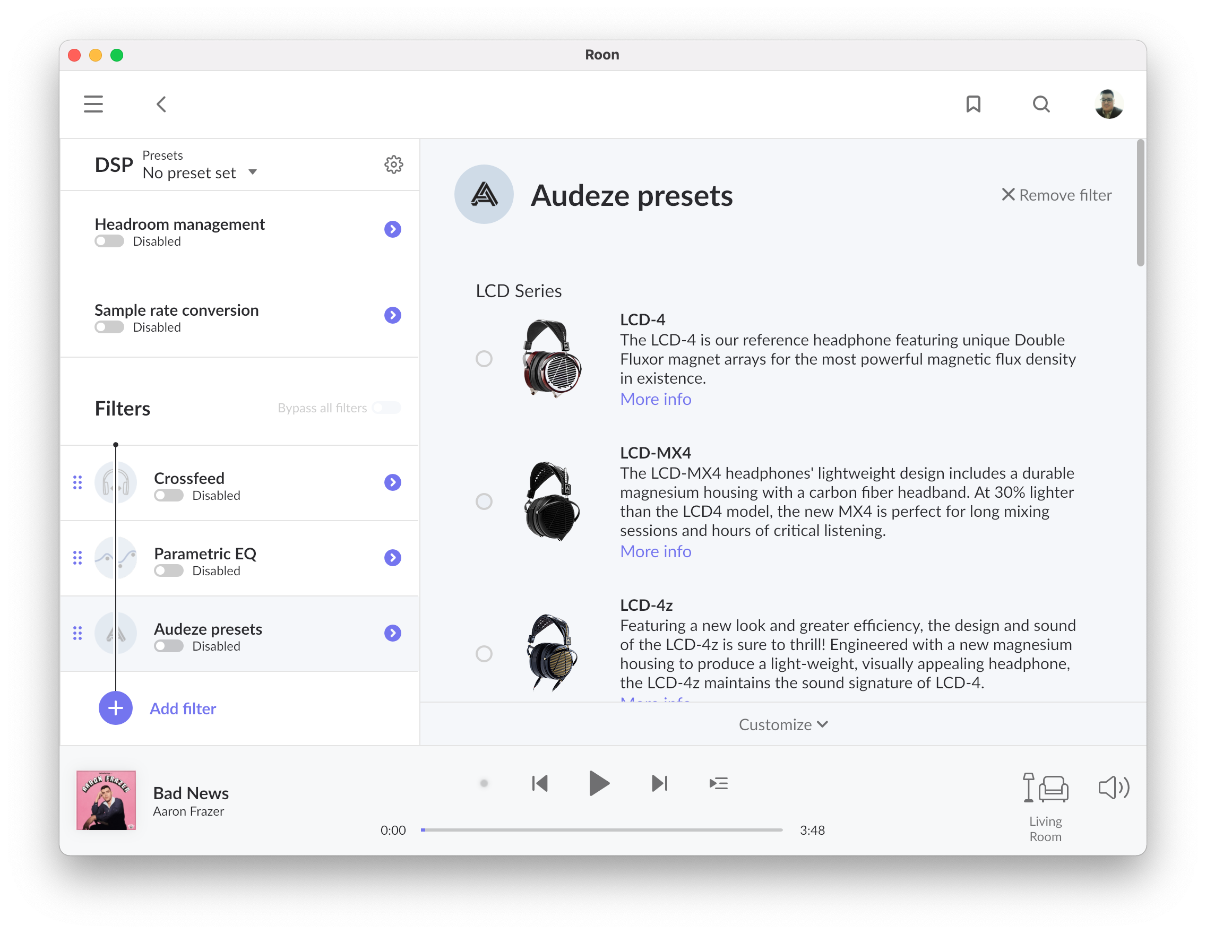Open the LCD-4 More info link
This screenshot has height=934, width=1206.
coord(655,399)
